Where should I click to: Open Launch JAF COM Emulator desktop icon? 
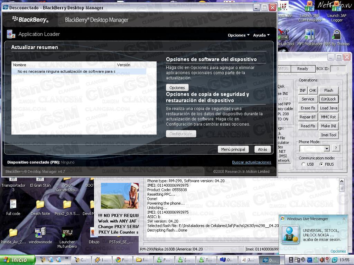click(x=309, y=12)
